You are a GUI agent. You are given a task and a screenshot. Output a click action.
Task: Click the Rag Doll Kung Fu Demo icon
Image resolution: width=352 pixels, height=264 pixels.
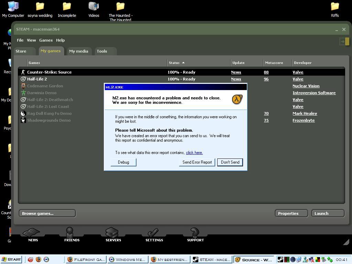[x=23, y=113]
